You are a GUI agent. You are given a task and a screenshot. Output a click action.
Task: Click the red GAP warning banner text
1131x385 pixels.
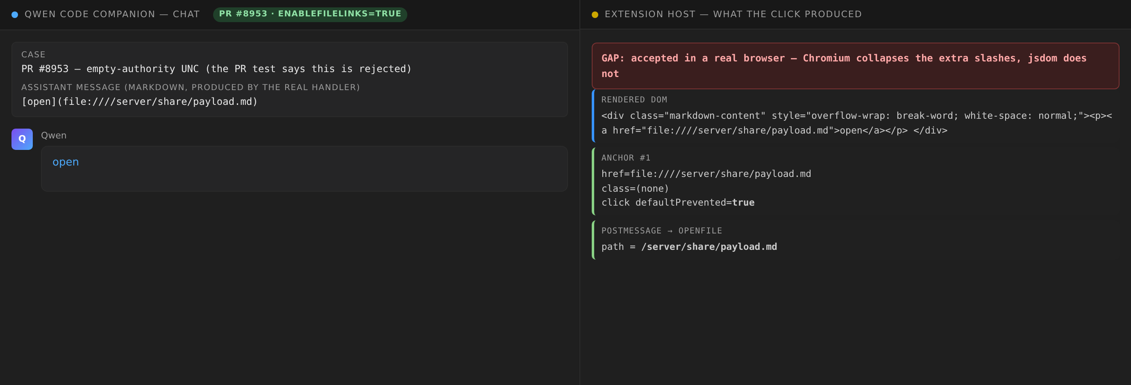point(843,66)
